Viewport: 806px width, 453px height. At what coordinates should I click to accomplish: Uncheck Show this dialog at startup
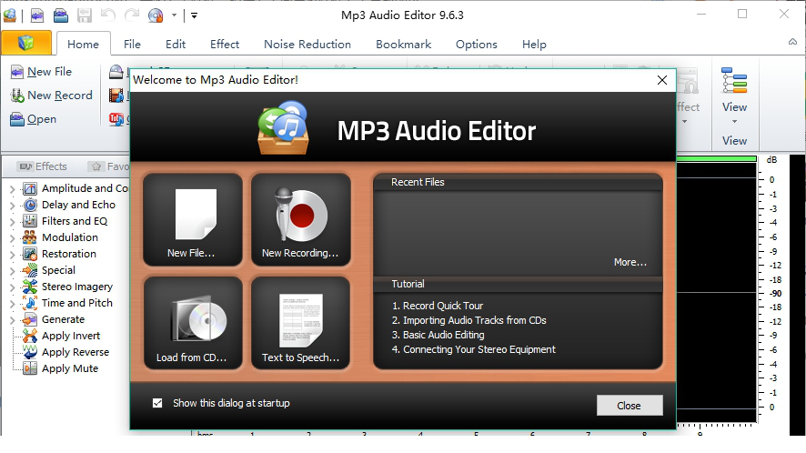(x=157, y=403)
